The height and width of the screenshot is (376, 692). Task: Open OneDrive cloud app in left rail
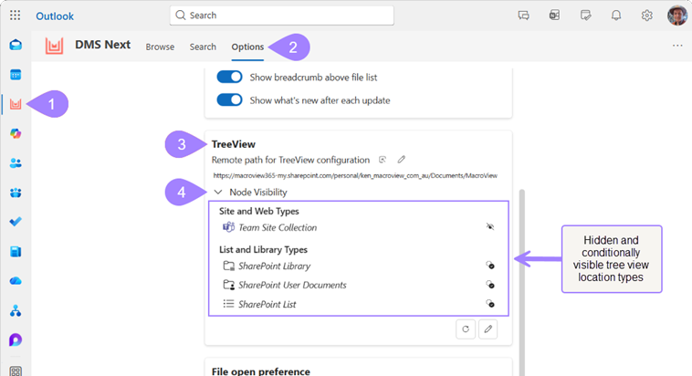pos(16,281)
